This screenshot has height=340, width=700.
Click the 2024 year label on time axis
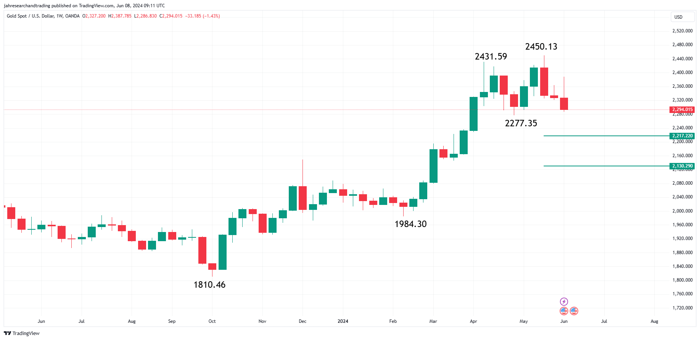click(x=343, y=321)
